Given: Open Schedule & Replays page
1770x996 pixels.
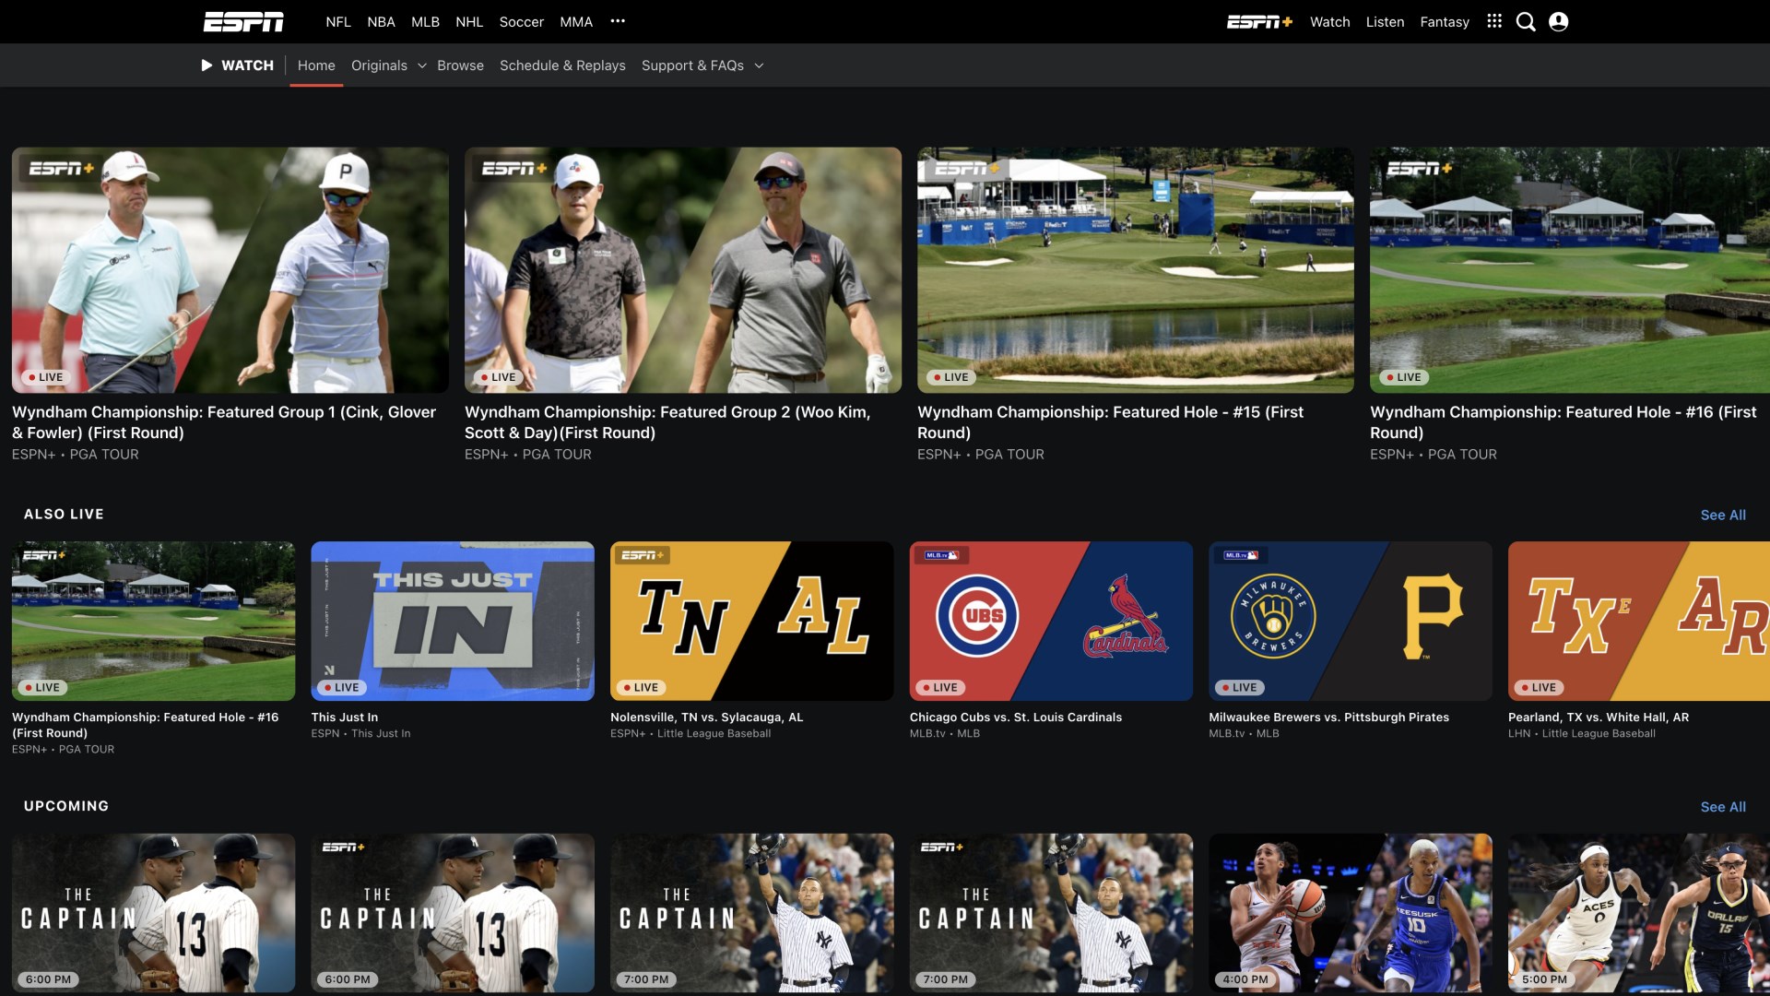Looking at the screenshot, I should pyautogui.click(x=563, y=65).
